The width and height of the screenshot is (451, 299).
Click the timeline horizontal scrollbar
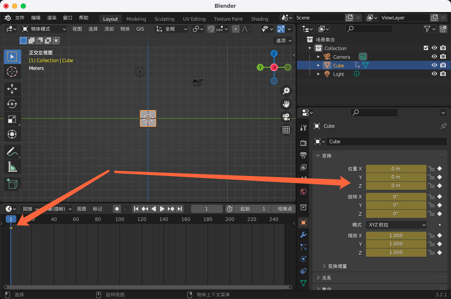[148, 287]
